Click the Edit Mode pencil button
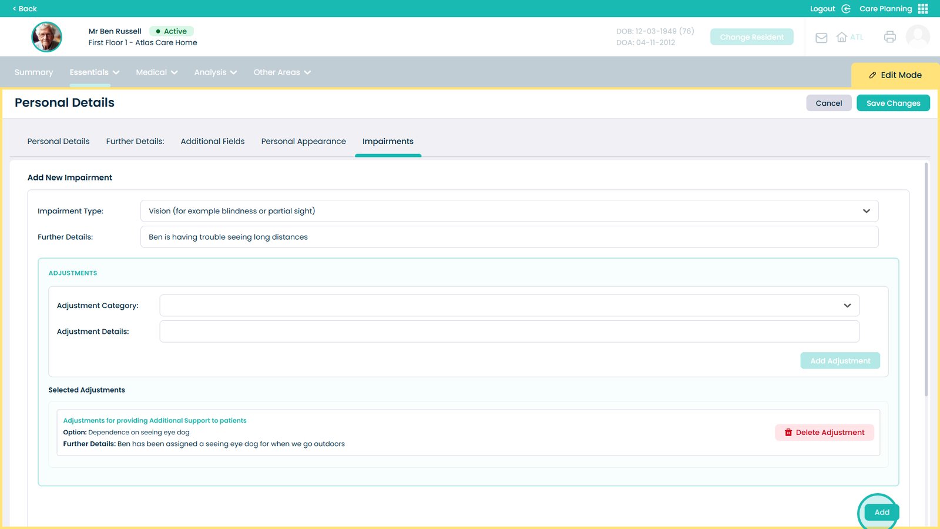The height and width of the screenshot is (529, 940). click(895, 75)
